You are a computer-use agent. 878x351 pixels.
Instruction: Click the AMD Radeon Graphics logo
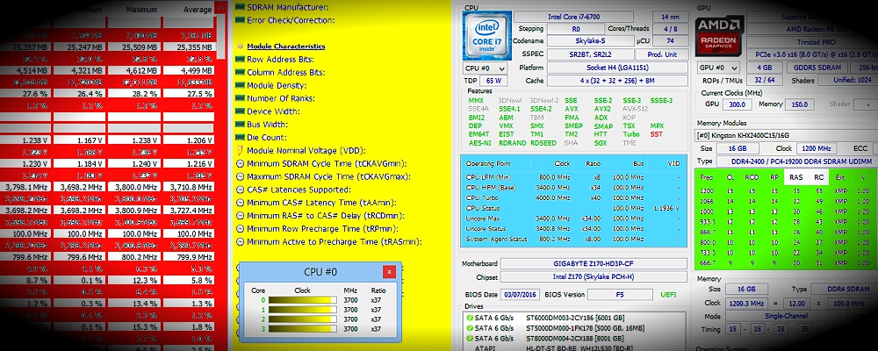pos(719,36)
